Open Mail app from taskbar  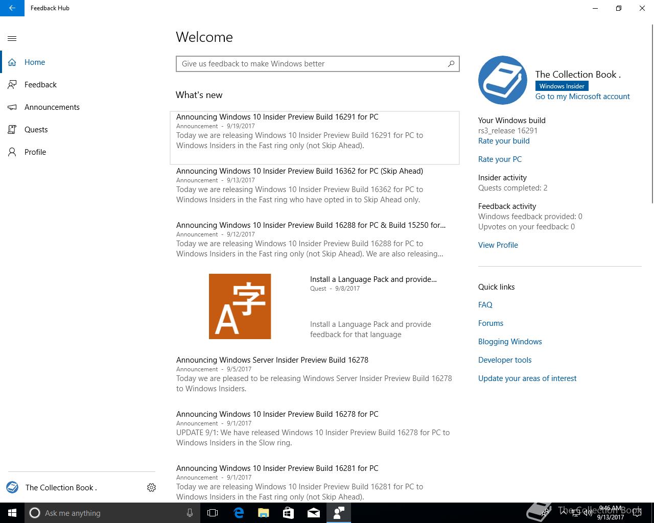314,513
